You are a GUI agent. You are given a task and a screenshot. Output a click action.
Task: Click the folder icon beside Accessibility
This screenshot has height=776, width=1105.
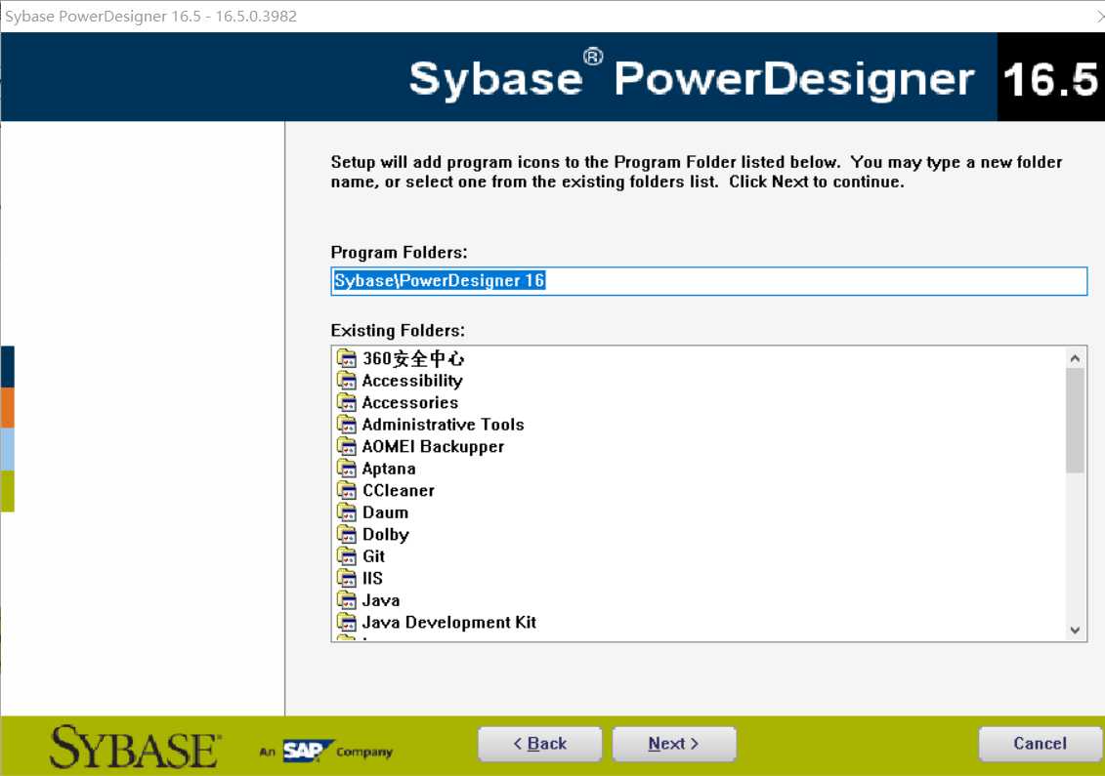pyautogui.click(x=346, y=381)
